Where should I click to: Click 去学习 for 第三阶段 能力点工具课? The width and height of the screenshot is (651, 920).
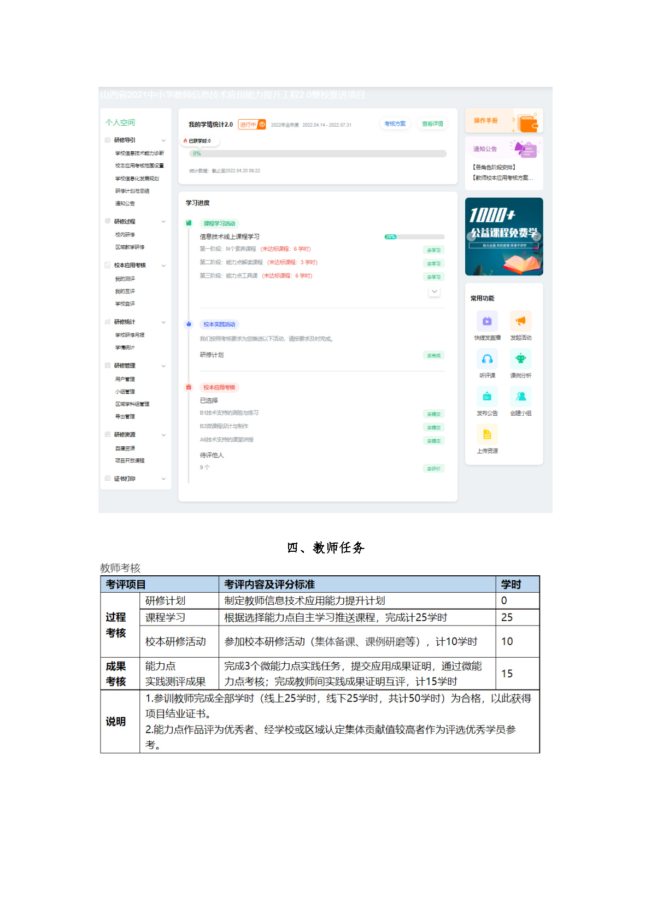point(434,277)
